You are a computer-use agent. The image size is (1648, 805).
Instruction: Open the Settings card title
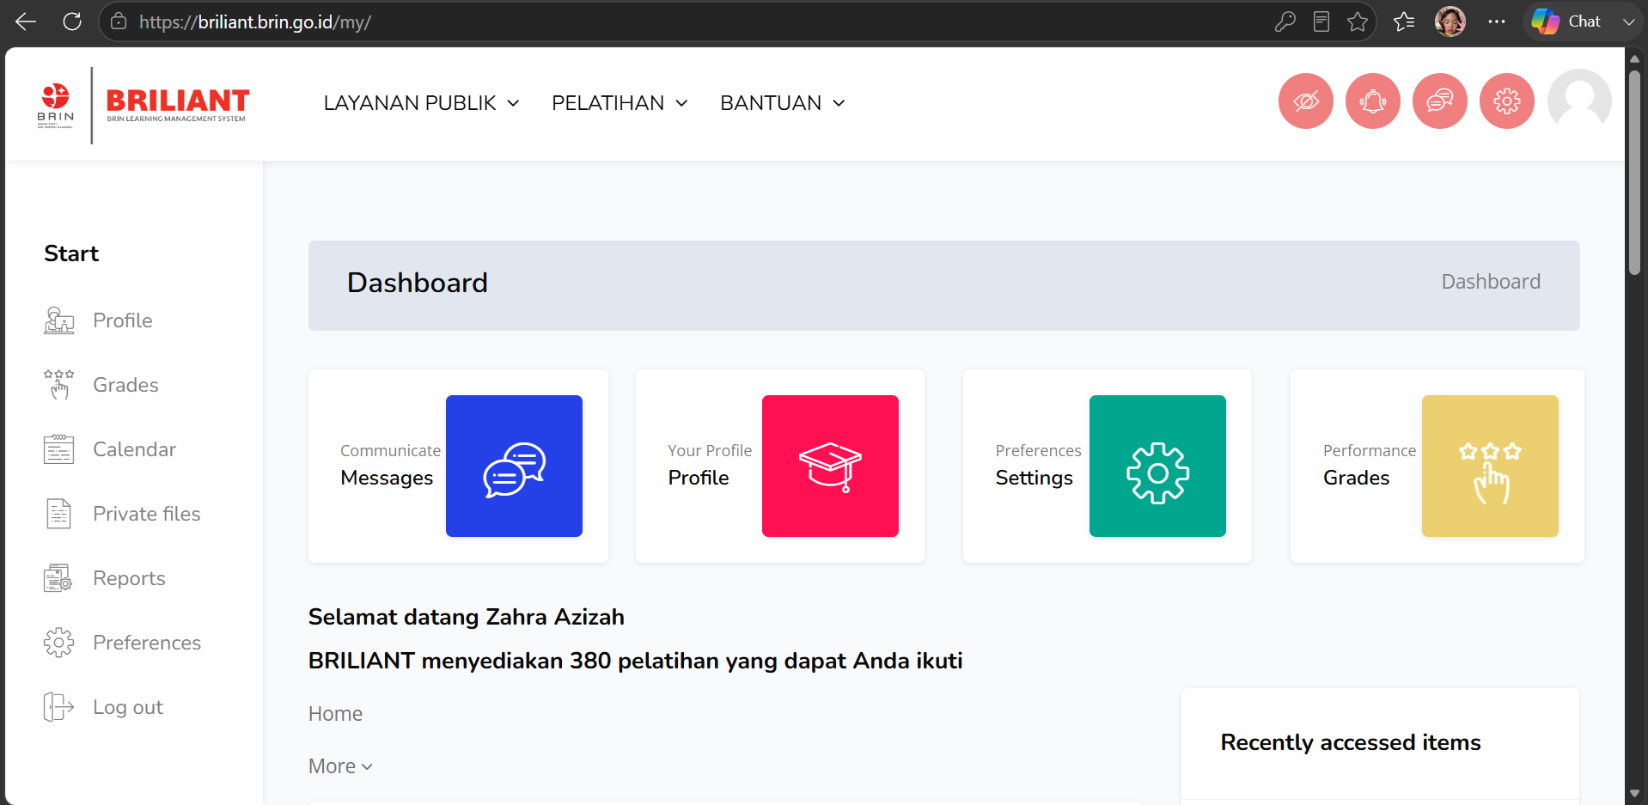(1035, 478)
